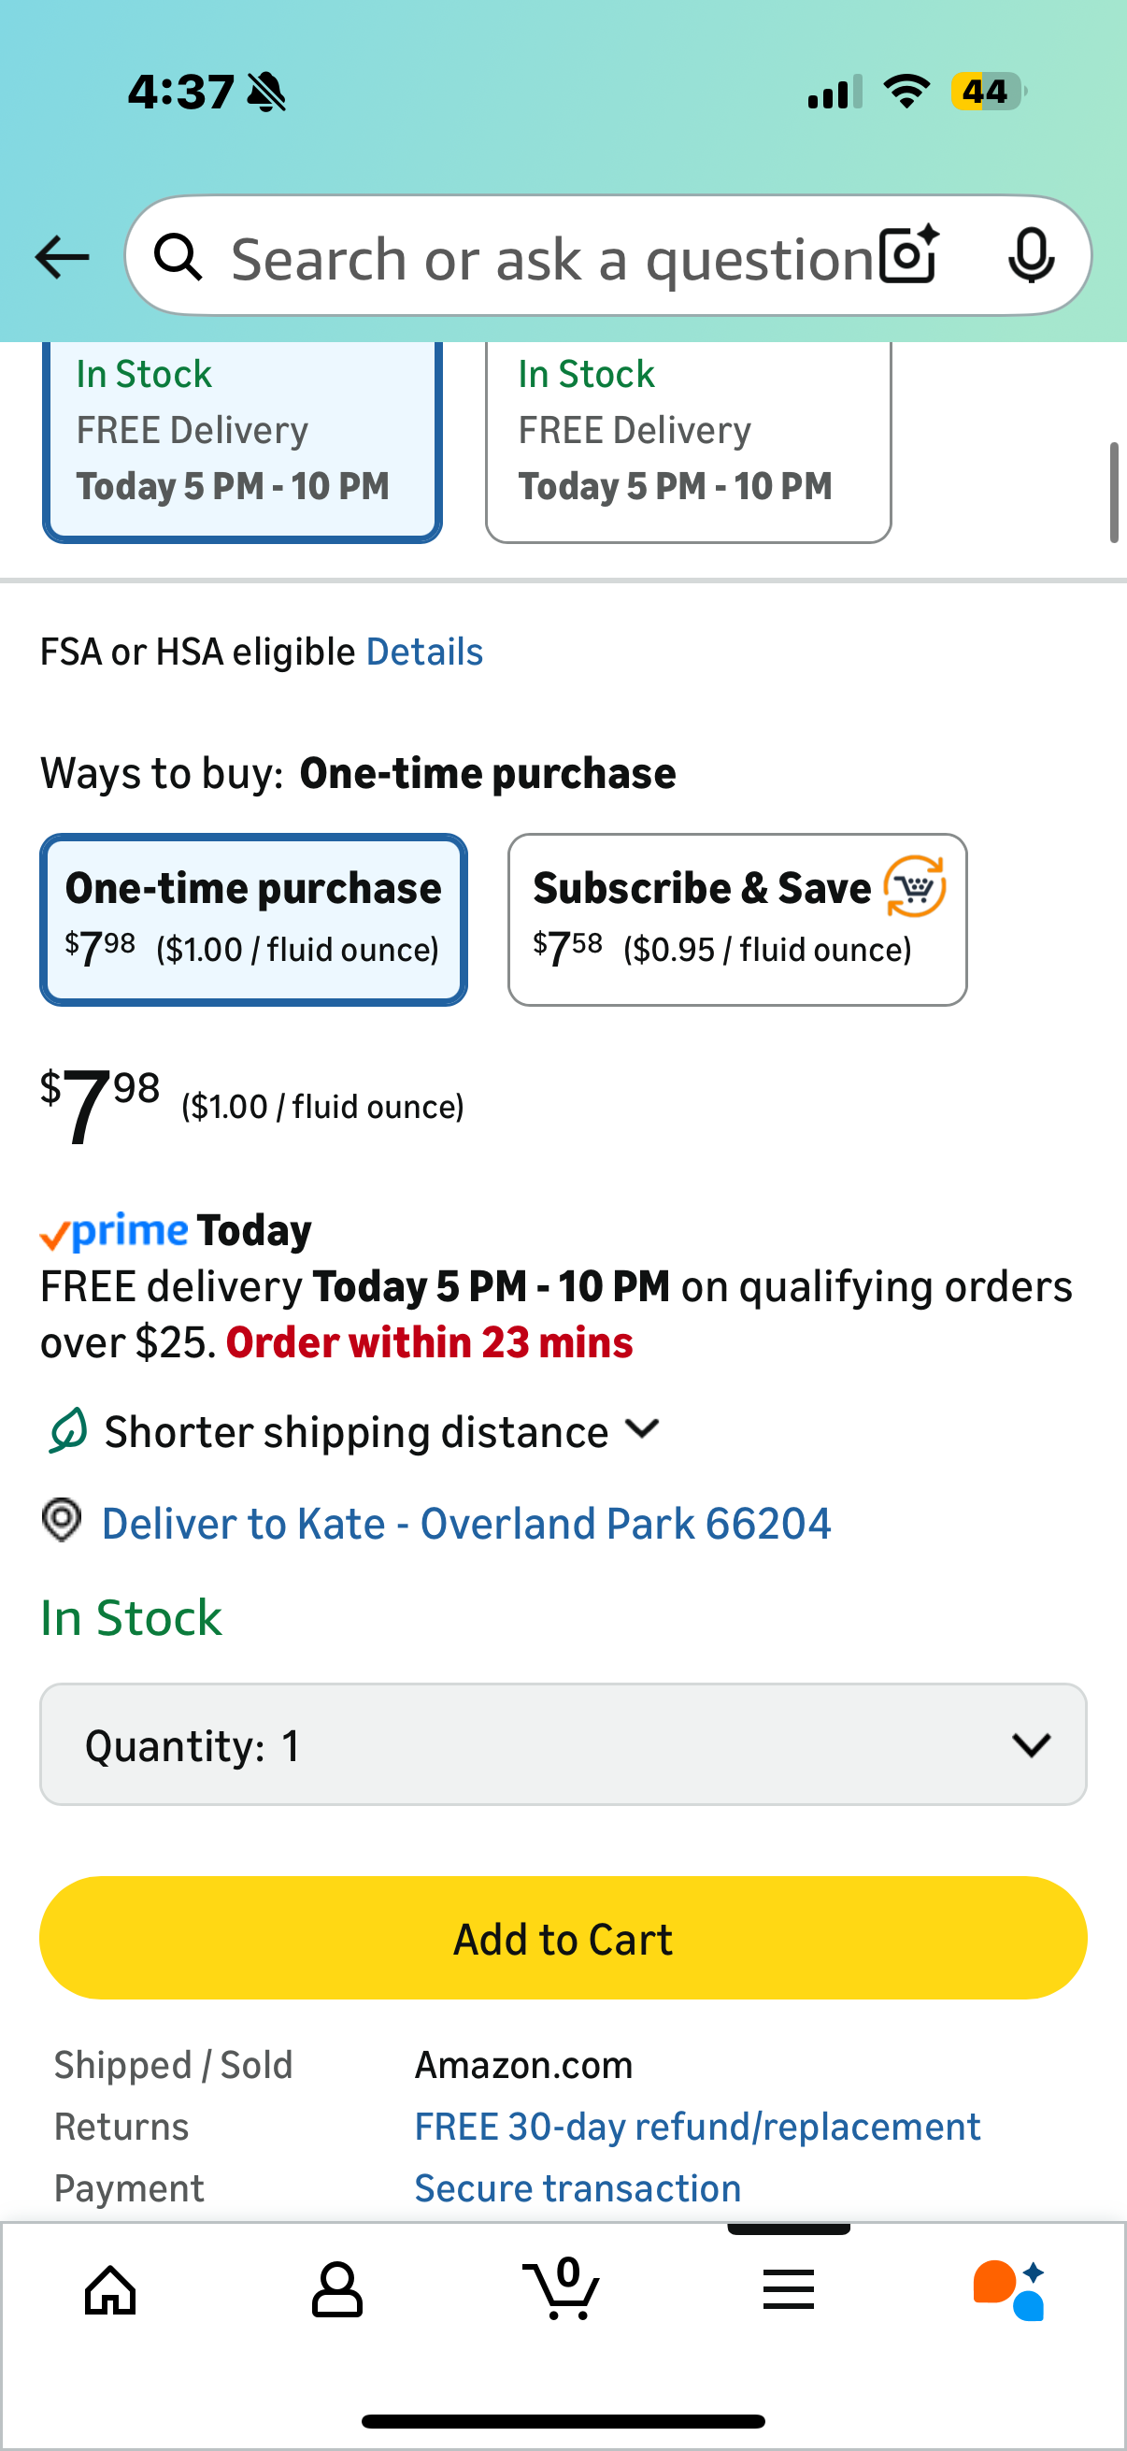The height and width of the screenshot is (2451, 1127).
Task: Select the second In Stock delivery option card
Action: coord(688,442)
